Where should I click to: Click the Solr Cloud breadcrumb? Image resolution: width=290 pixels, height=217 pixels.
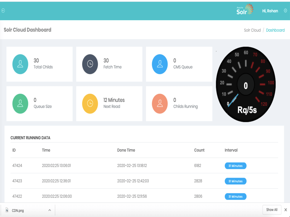[252, 30]
